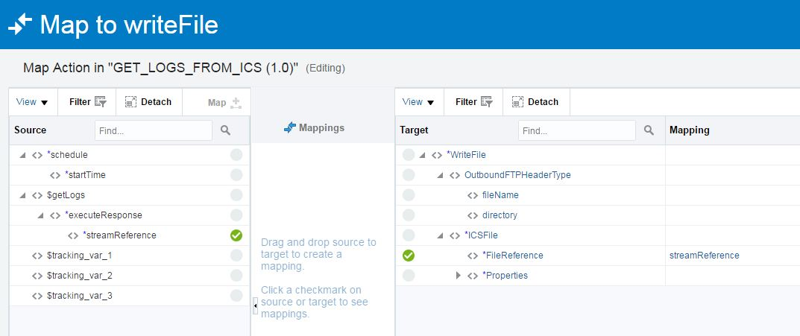Image resolution: width=800 pixels, height=336 pixels.
Task: Click the Source Find input field
Action: [153, 130]
